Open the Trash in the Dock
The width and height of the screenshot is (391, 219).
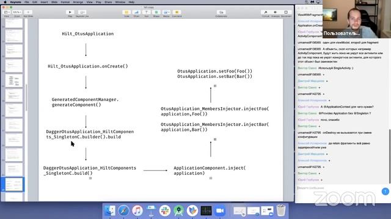pos(281,210)
